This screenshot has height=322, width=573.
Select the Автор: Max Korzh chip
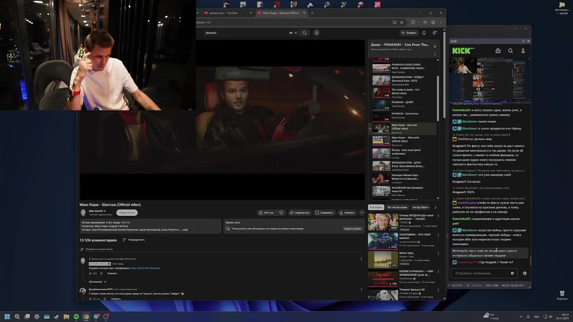(x=421, y=207)
